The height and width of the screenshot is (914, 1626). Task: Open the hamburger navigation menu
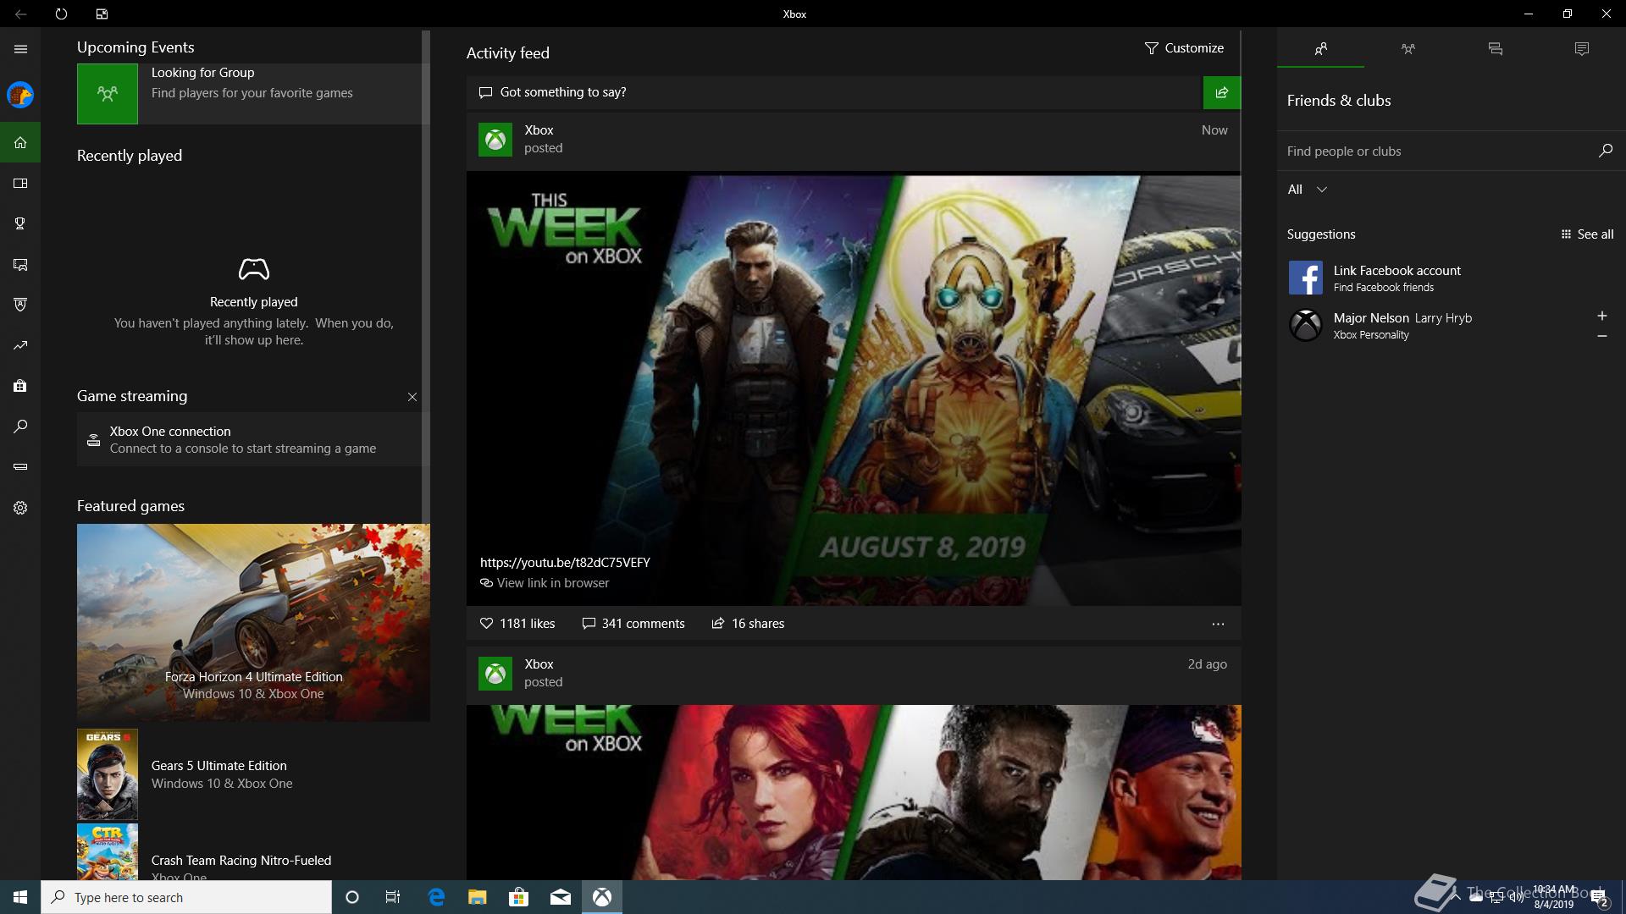(20, 49)
